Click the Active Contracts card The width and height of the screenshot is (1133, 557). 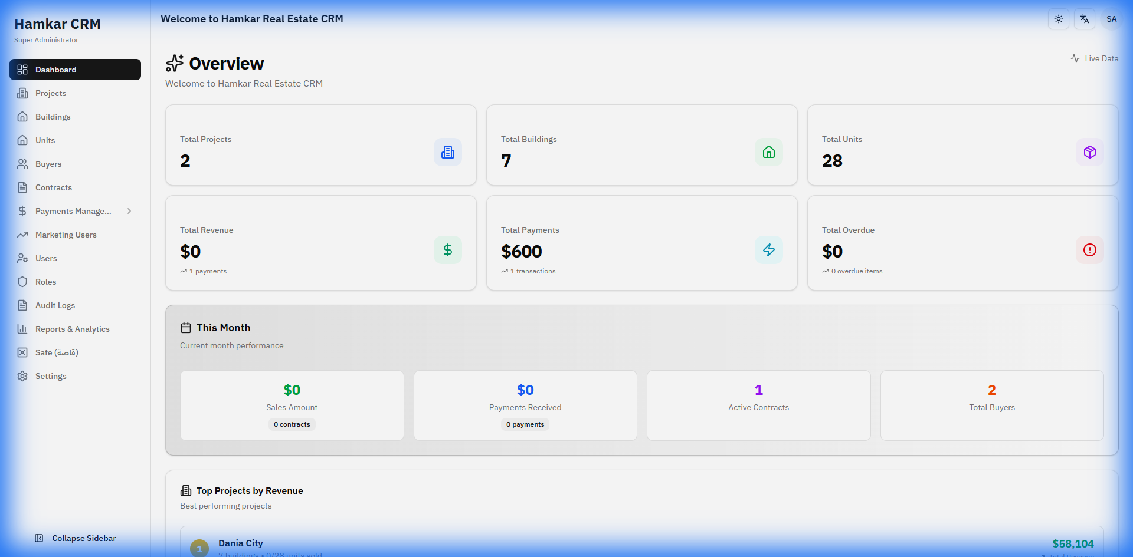pos(759,406)
